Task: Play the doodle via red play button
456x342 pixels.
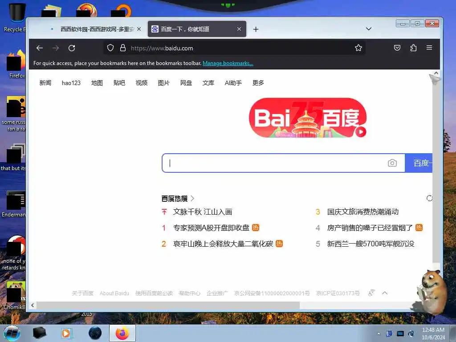Action: point(361,132)
